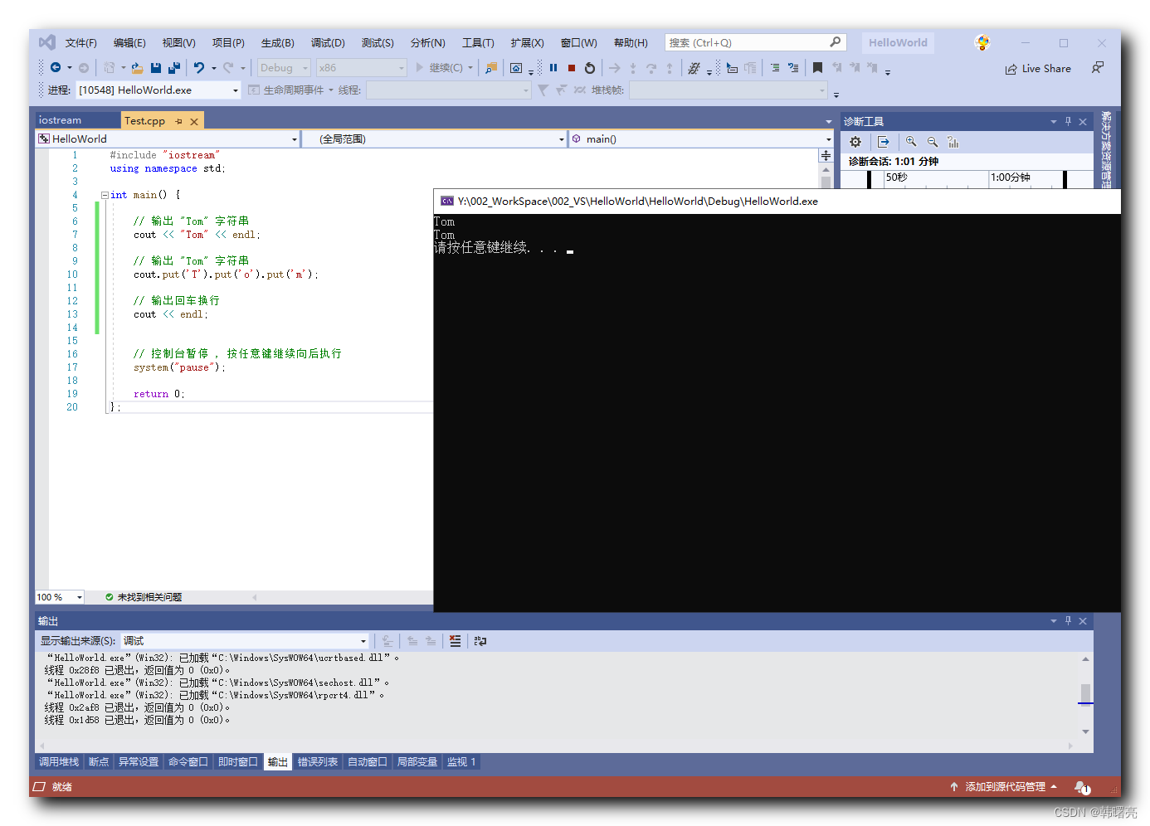Open the Extensions menu (扩展)
The width and height of the screenshot is (1150, 826).
click(x=528, y=43)
